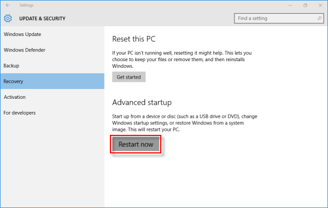
Task: Click Get started under Reset this PC
Action: [x=128, y=77]
